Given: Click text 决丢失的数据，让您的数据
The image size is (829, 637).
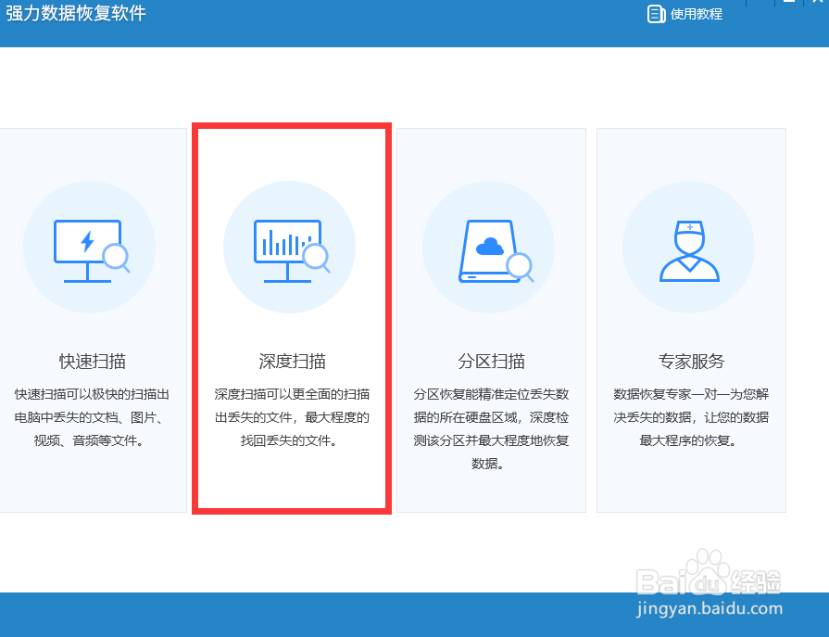Looking at the screenshot, I should pos(691,417).
